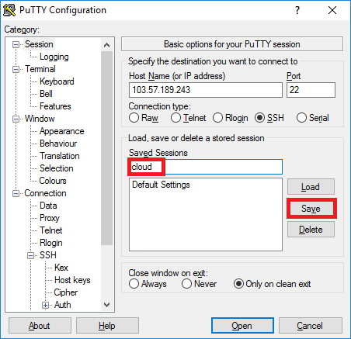Select the Raw connection type

(134, 118)
